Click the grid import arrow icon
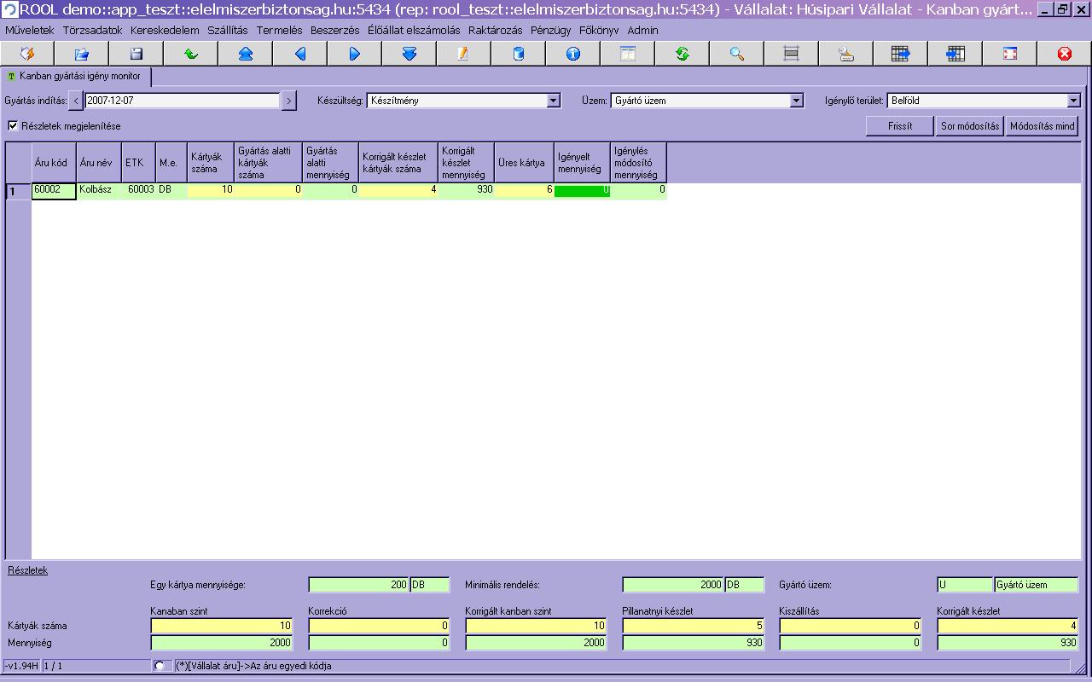This screenshot has height=682, width=1092. tap(955, 54)
